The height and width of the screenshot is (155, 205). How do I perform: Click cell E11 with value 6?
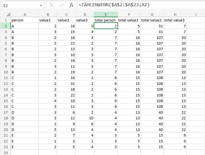coord(106,78)
